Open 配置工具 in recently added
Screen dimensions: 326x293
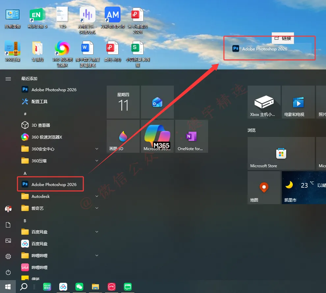[x=59, y=101]
